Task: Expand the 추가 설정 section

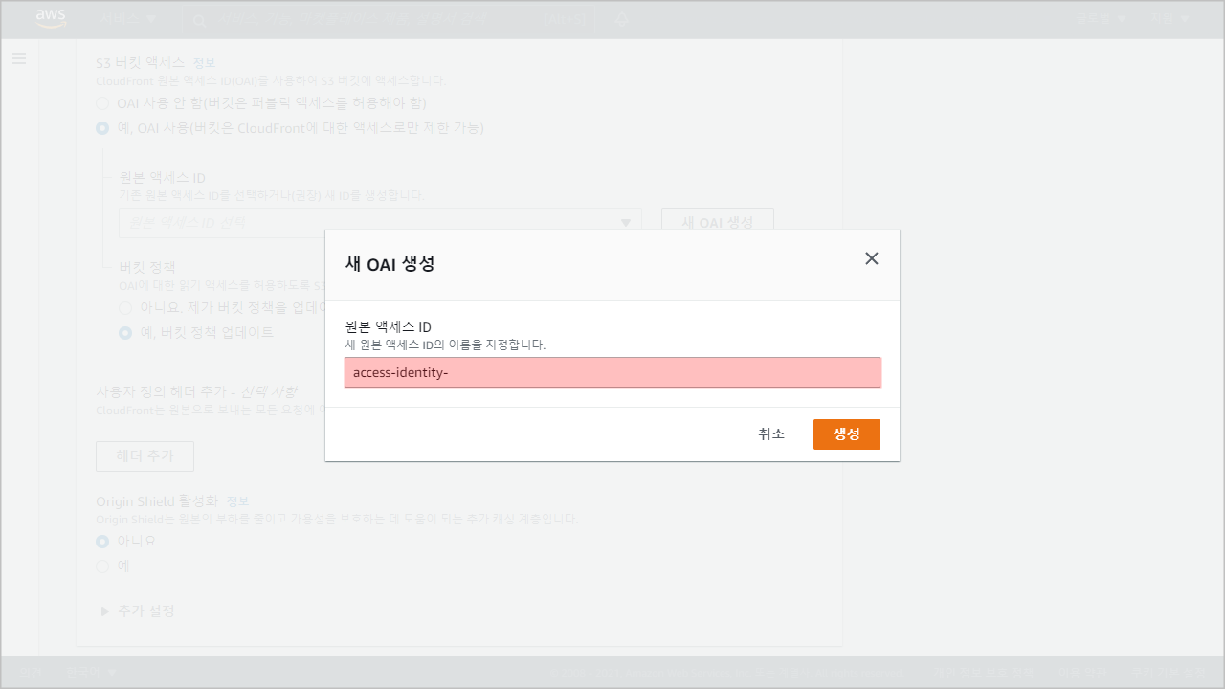Action: coord(138,611)
